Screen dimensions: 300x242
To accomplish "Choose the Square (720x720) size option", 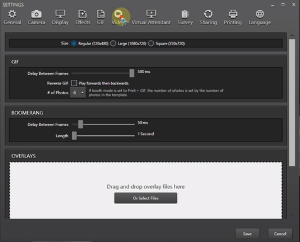I will point(151,43).
